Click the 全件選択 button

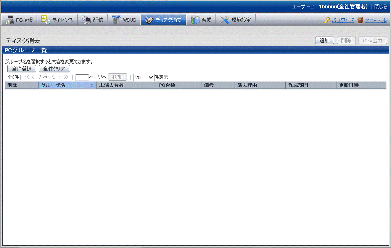pos(22,69)
